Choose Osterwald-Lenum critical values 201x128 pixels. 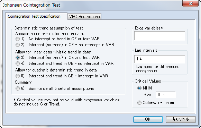[x=139, y=103]
